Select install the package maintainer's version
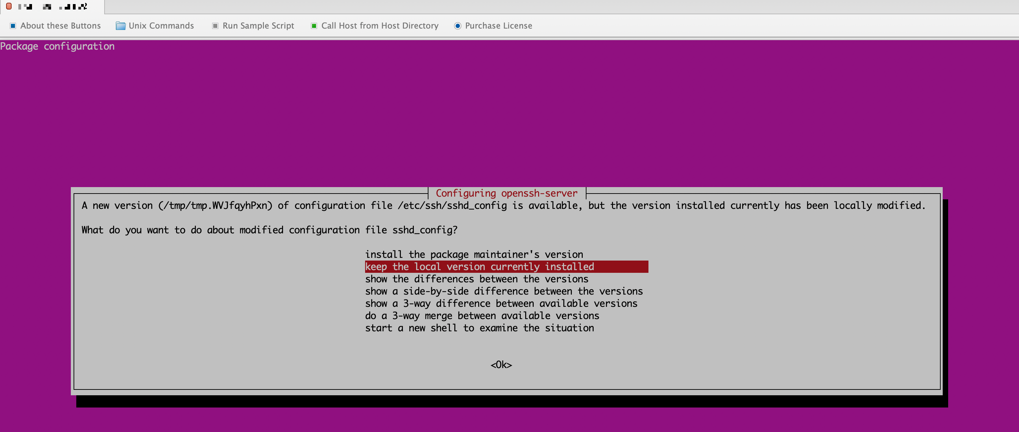This screenshot has width=1019, height=432. coord(473,254)
